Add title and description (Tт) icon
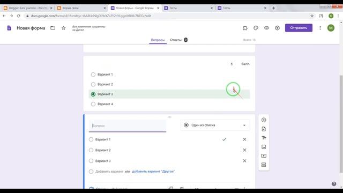This screenshot has height=193, width=343. [264, 138]
